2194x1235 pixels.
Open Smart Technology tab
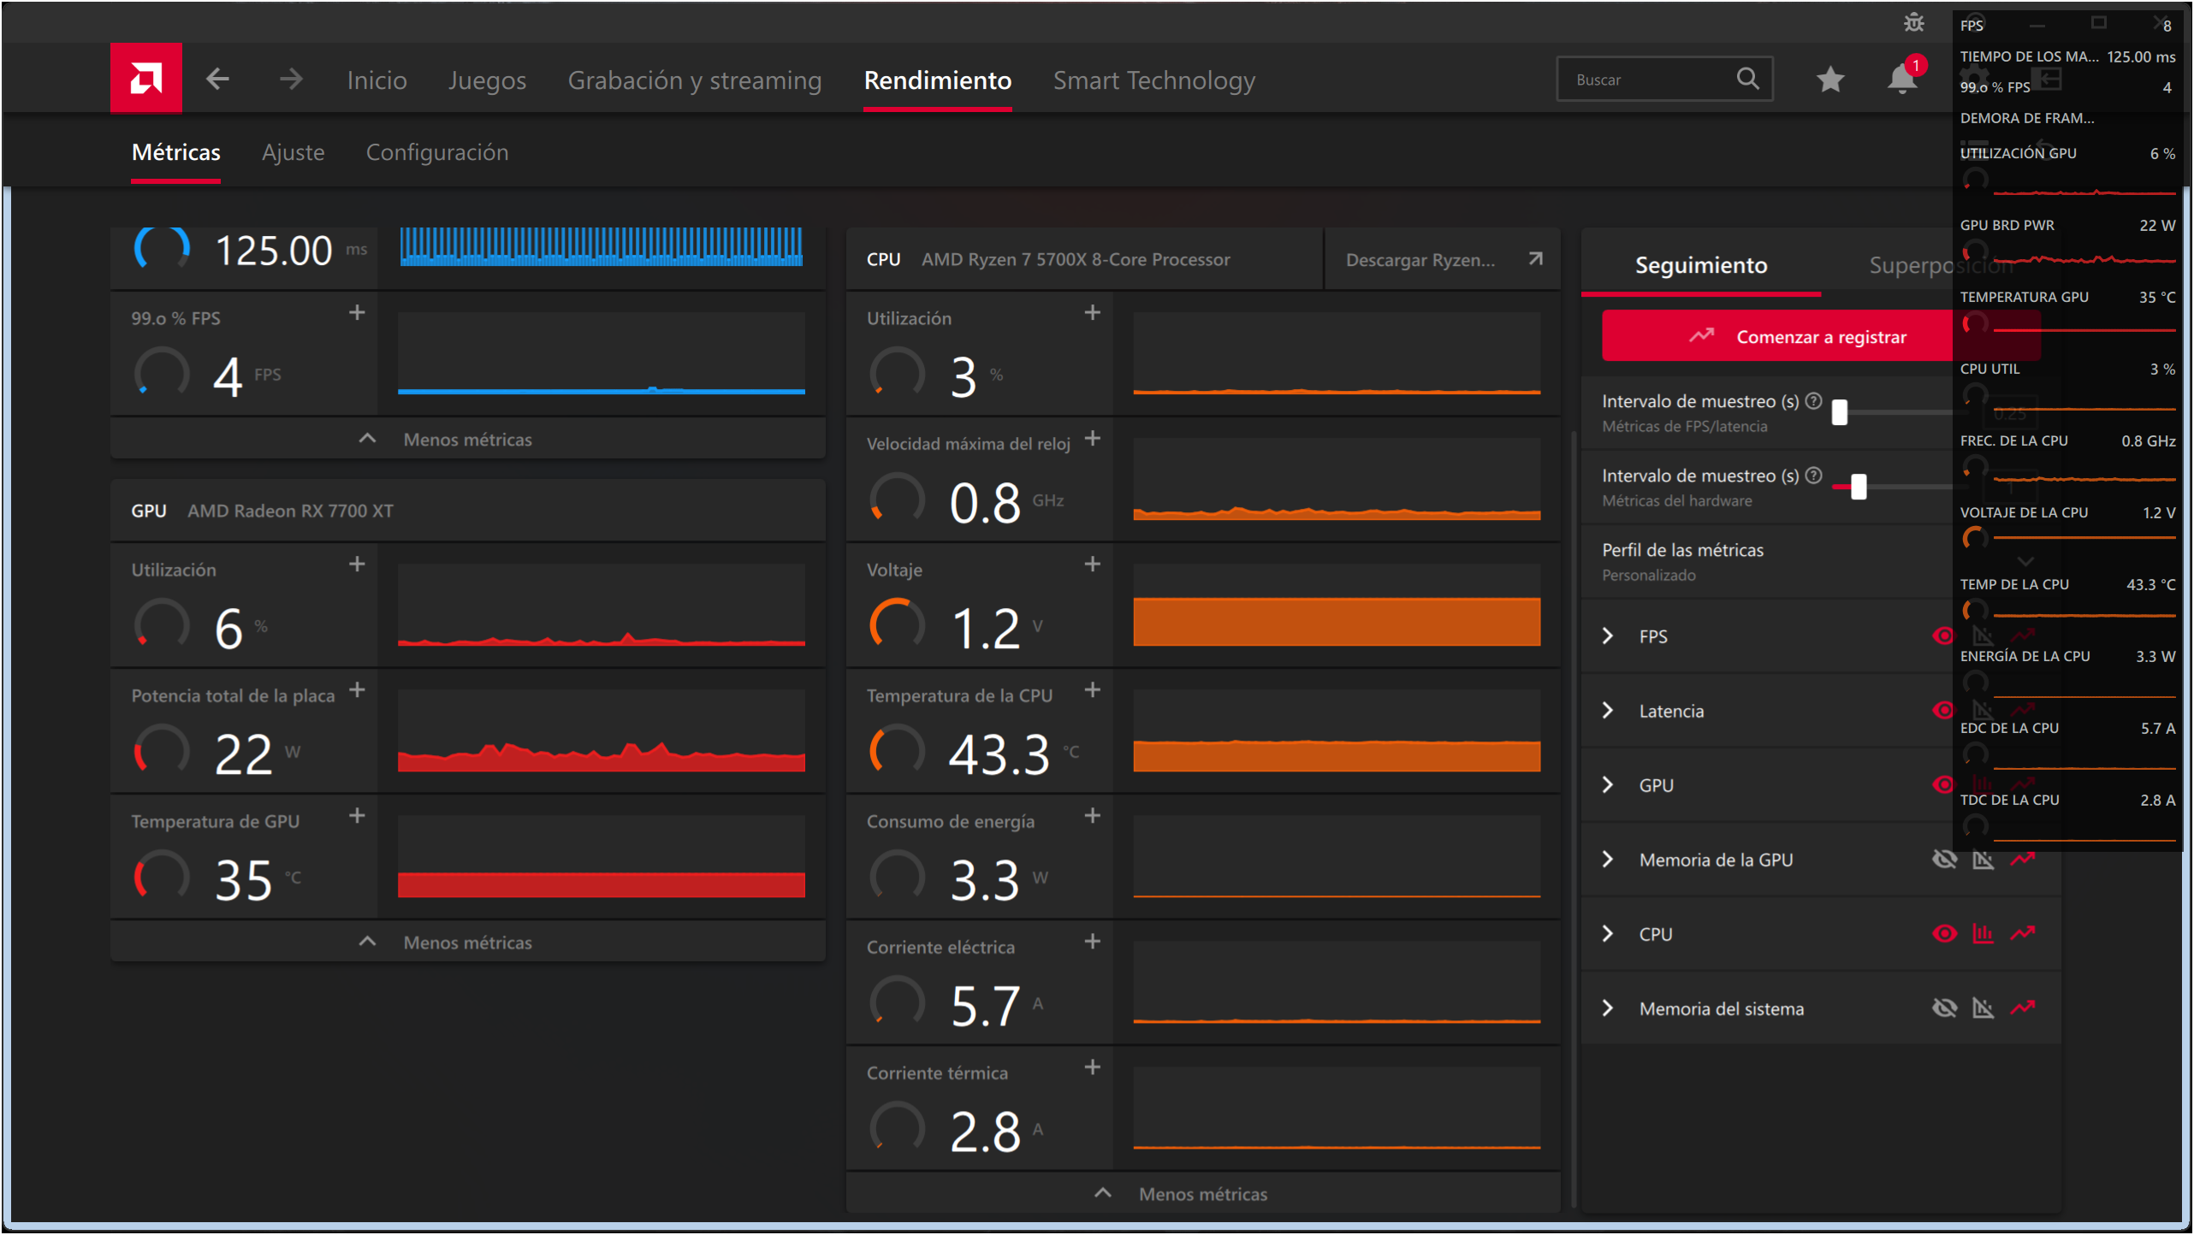coord(1153,80)
